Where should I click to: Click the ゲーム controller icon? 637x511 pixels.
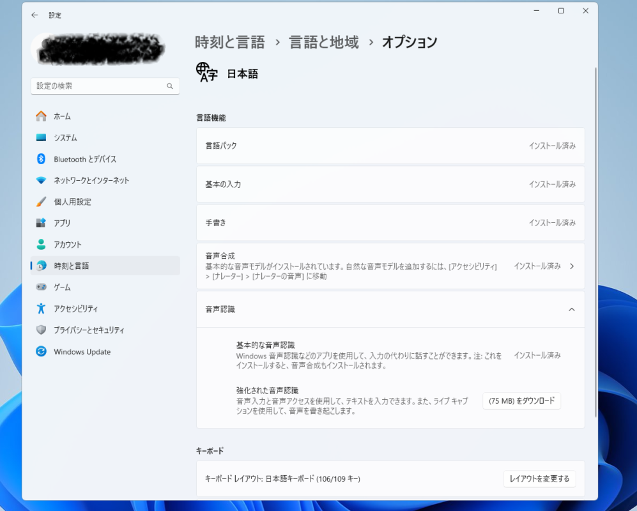click(x=41, y=287)
